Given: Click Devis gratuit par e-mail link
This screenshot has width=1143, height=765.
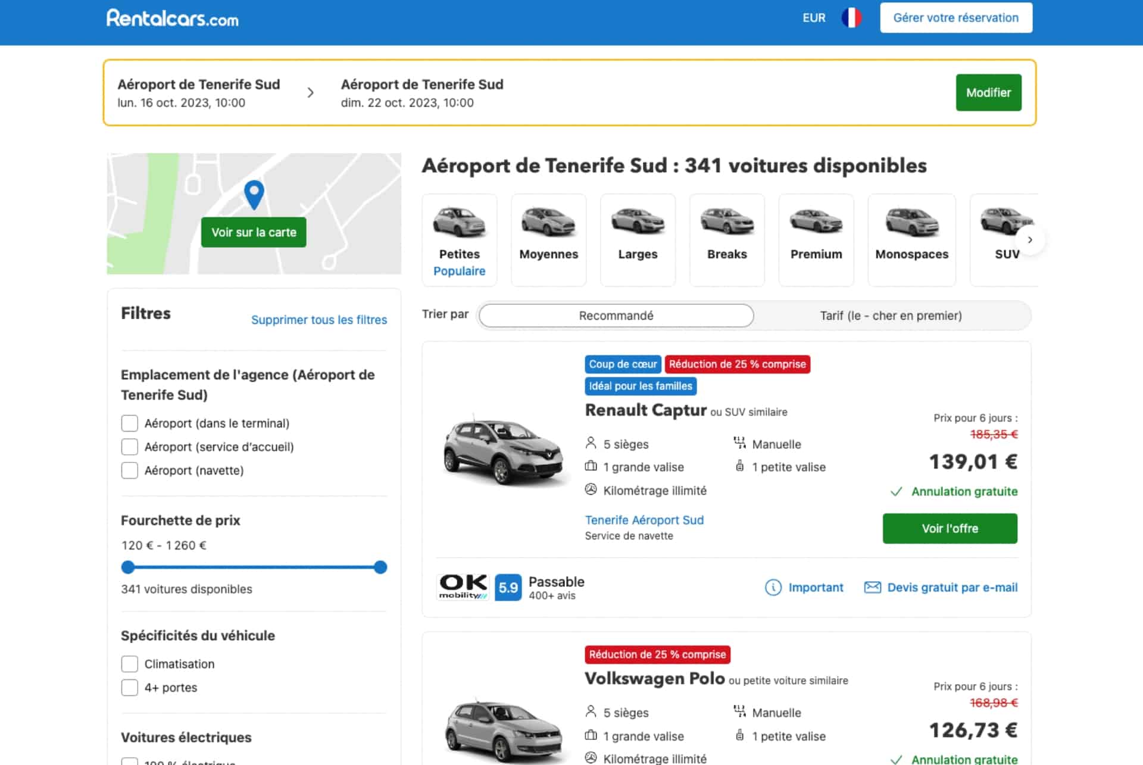Looking at the screenshot, I should coord(952,588).
